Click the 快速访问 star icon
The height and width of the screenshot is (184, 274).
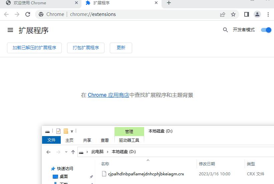point(53,168)
